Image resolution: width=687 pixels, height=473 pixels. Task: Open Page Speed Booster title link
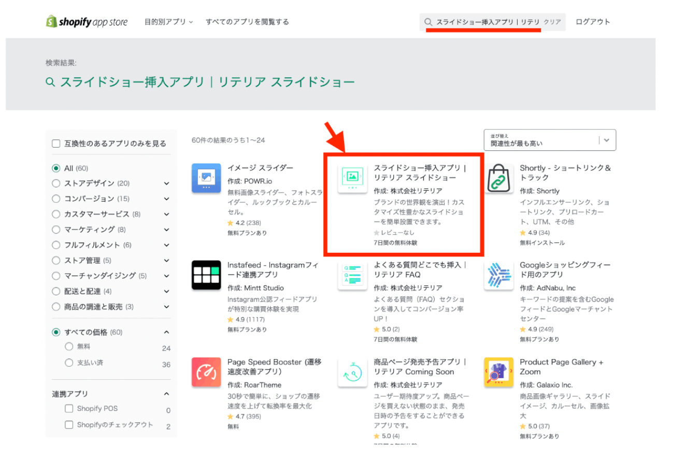coord(275,366)
